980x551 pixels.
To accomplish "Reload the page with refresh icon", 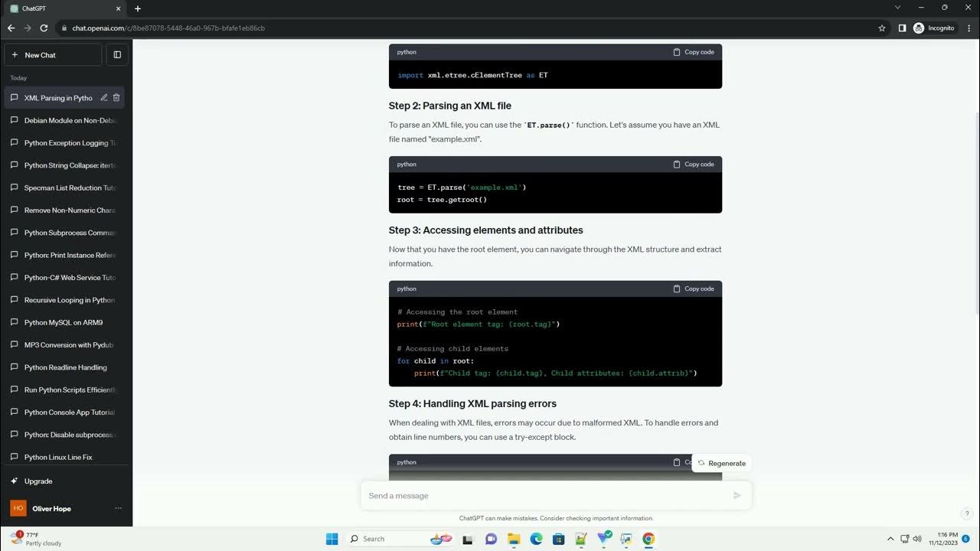I will (x=44, y=28).
